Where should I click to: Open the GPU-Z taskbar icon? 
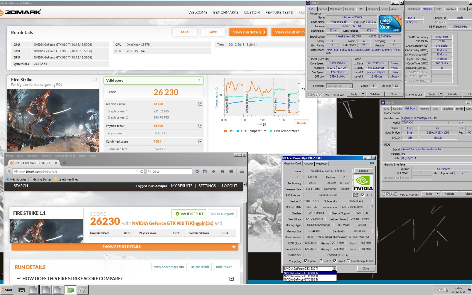point(71,290)
